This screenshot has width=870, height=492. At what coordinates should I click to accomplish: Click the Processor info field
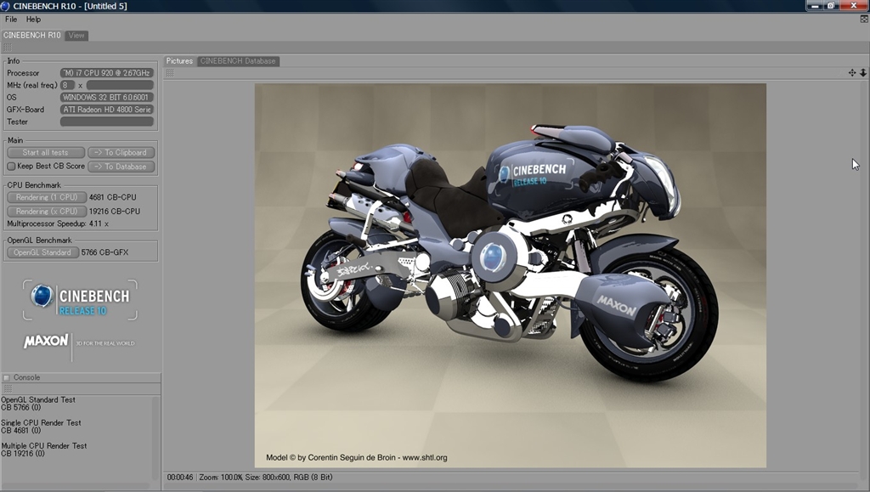(106, 73)
